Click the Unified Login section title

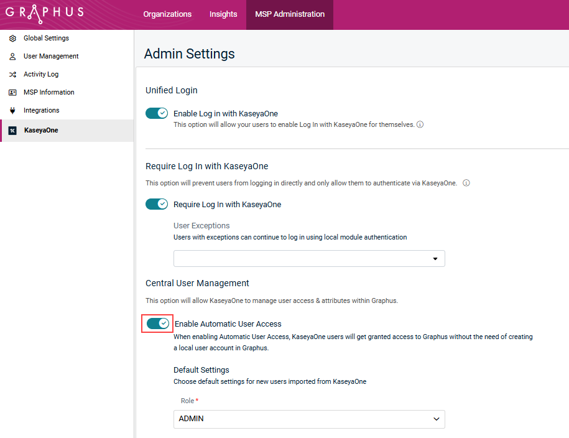coord(171,90)
